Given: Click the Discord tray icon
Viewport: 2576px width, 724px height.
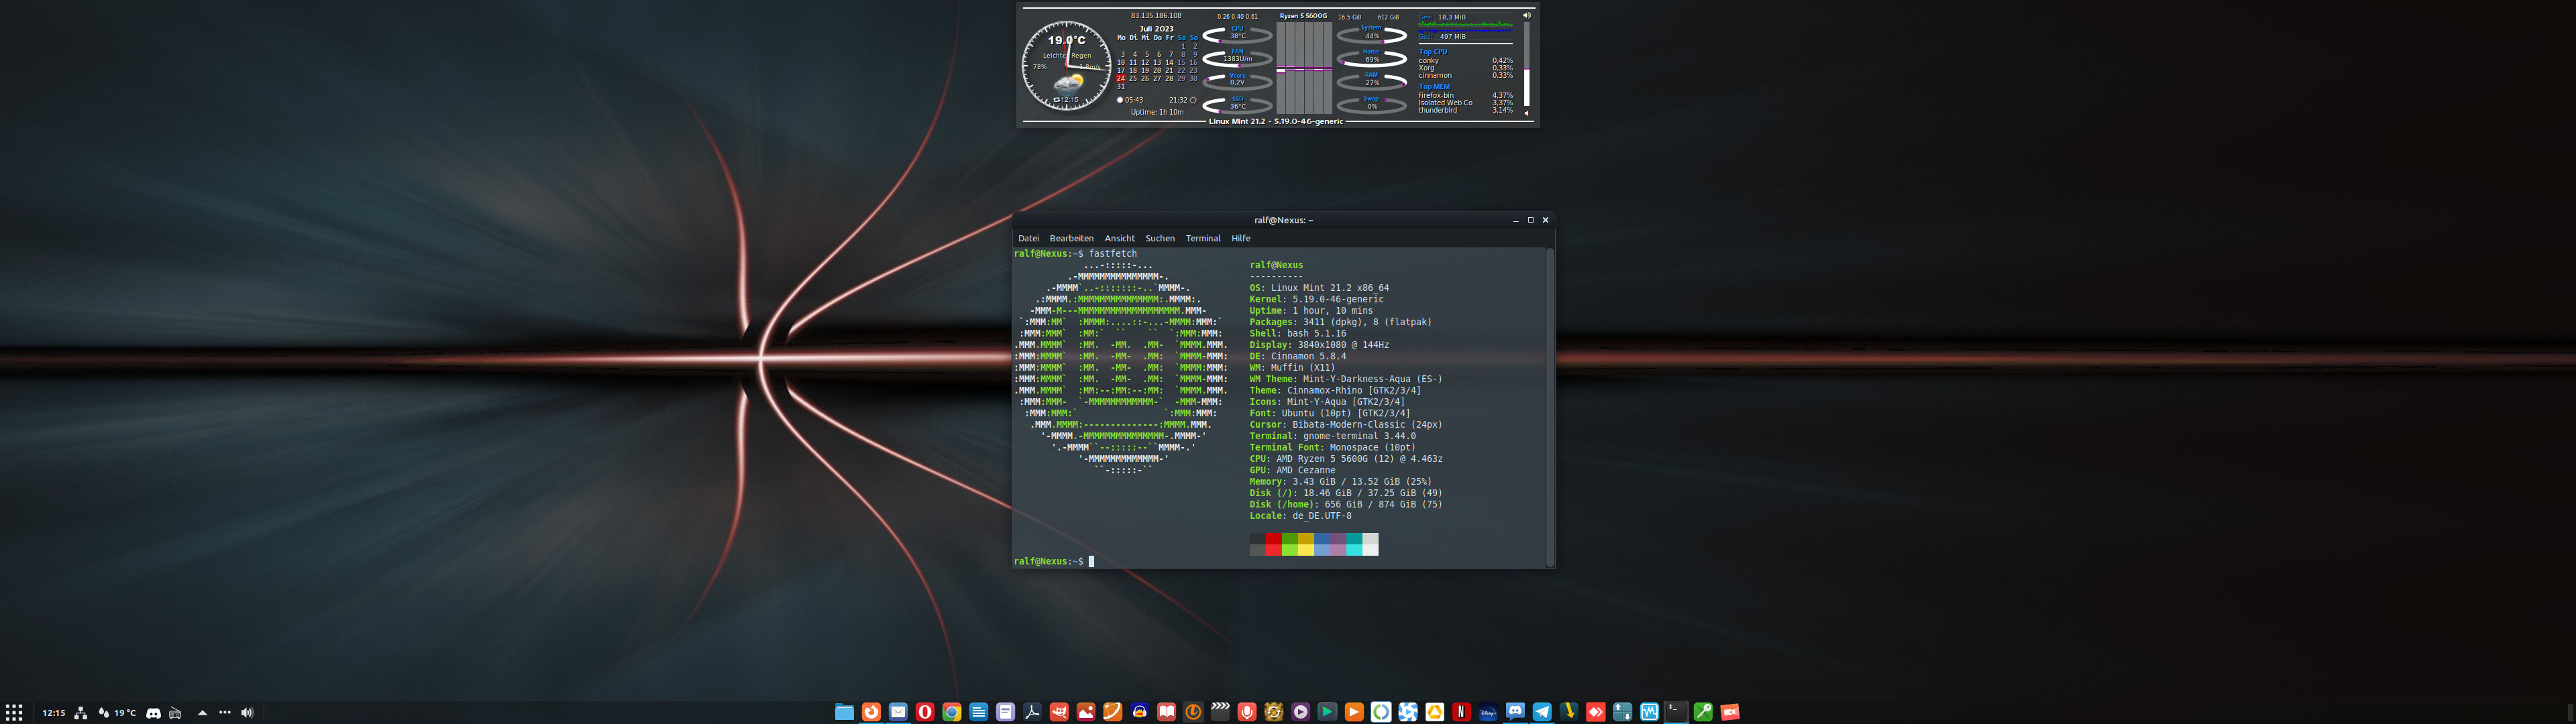Looking at the screenshot, I should [x=153, y=713].
